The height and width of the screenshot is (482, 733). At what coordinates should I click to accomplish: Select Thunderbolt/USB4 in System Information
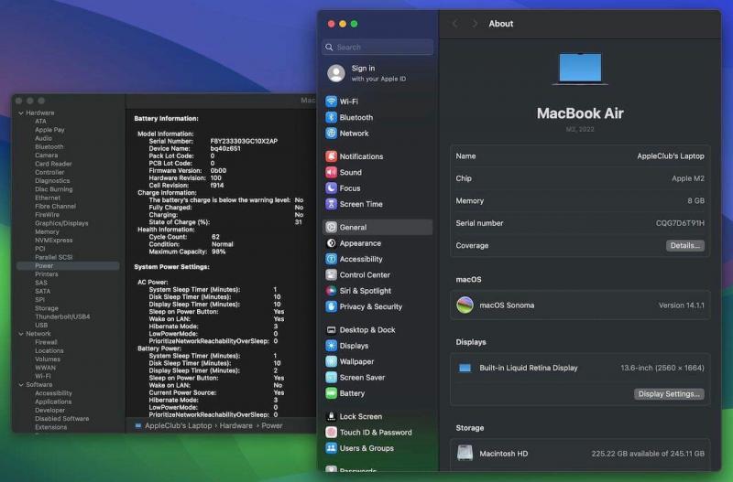[x=62, y=316]
